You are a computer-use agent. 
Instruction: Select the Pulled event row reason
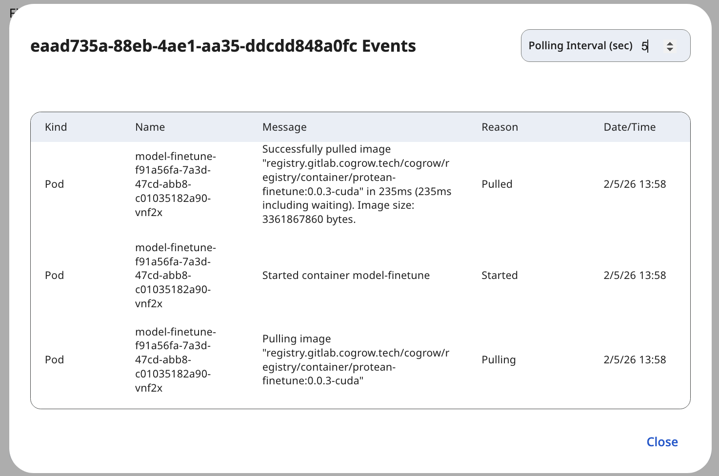tap(497, 184)
